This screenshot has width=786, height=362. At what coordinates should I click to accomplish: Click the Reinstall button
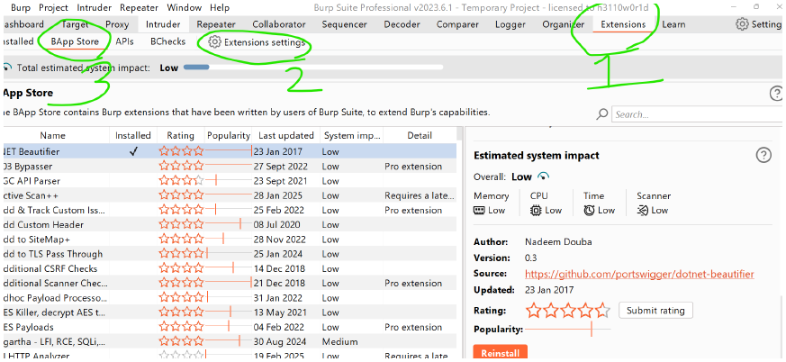(500, 352)
